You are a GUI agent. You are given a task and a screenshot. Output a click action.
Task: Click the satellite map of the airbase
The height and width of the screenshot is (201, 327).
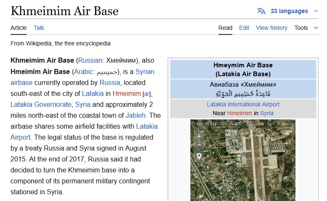point(243,160)
